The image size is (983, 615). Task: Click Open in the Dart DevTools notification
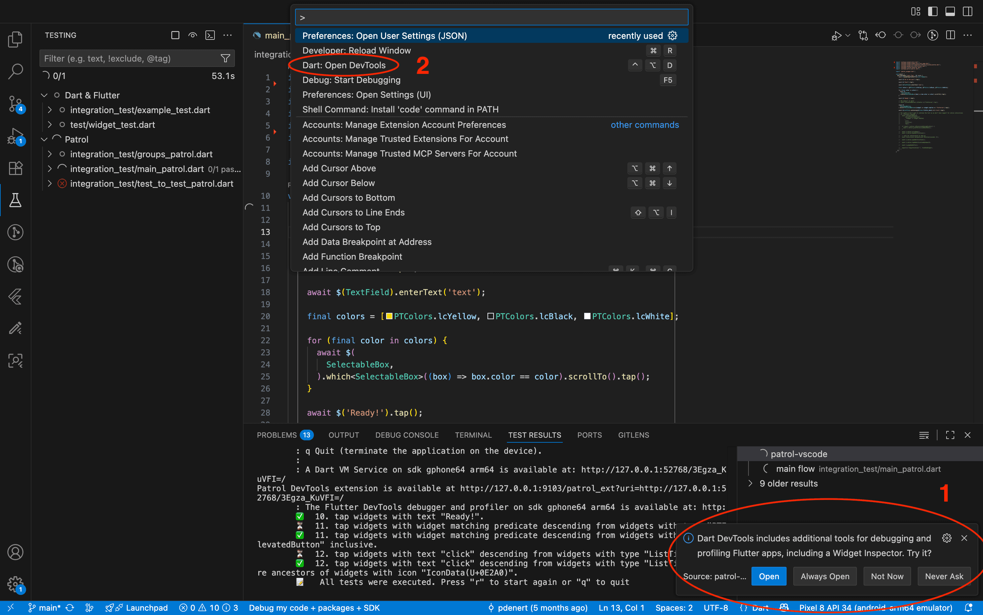pos(768,576)
